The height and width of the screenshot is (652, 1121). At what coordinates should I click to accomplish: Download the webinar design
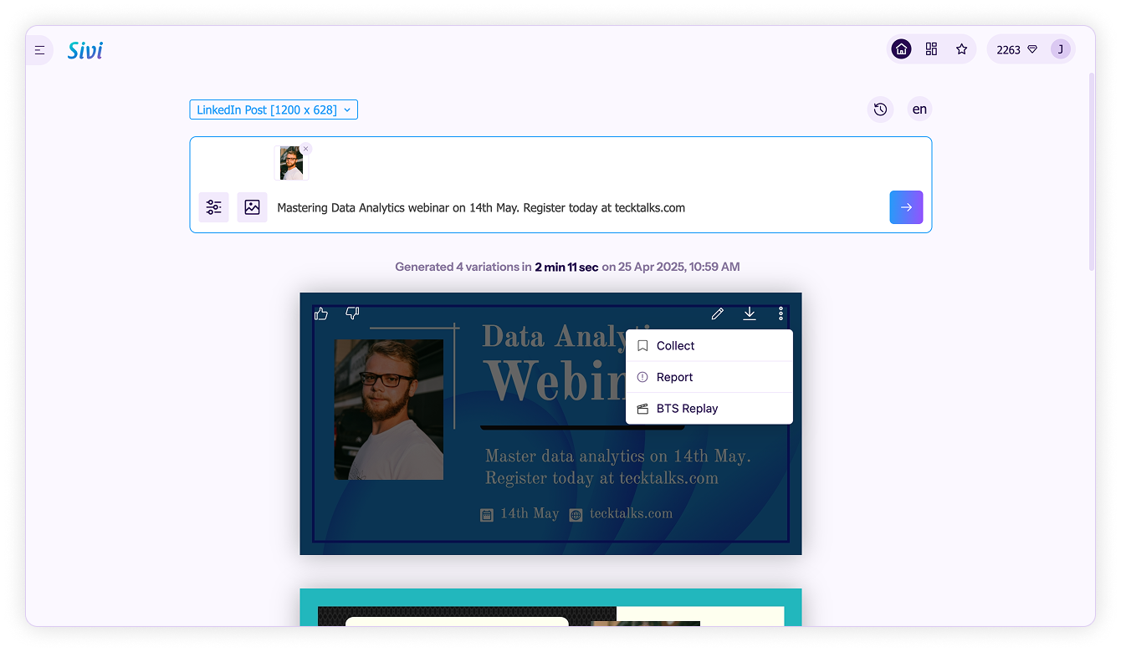pyautogui.click(x=749, y=313)
